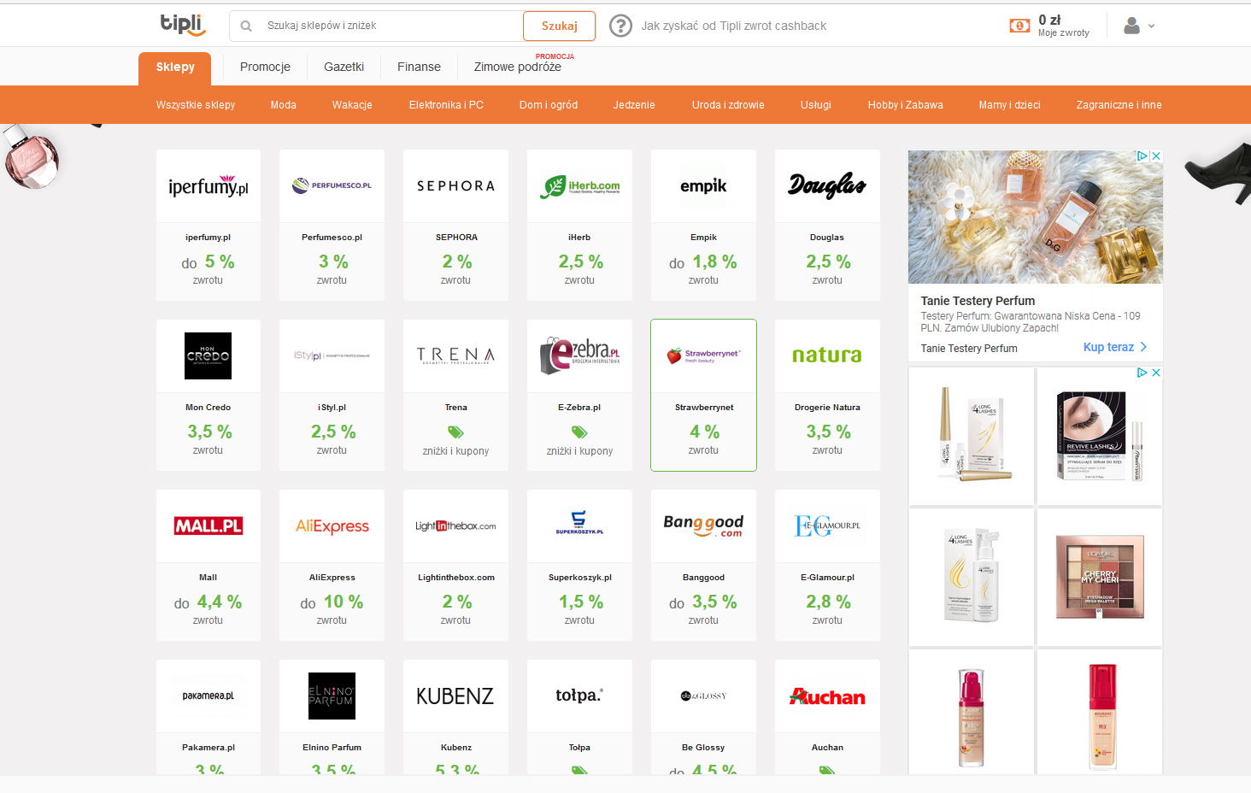Viewport: 1251px width, 793px height.
Task: Click the Superkoszyk.pl logo
Action: pos(579,522)
